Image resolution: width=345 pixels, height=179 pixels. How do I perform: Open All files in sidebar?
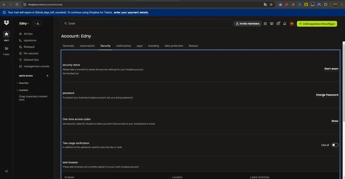click(x=28, y=34)
